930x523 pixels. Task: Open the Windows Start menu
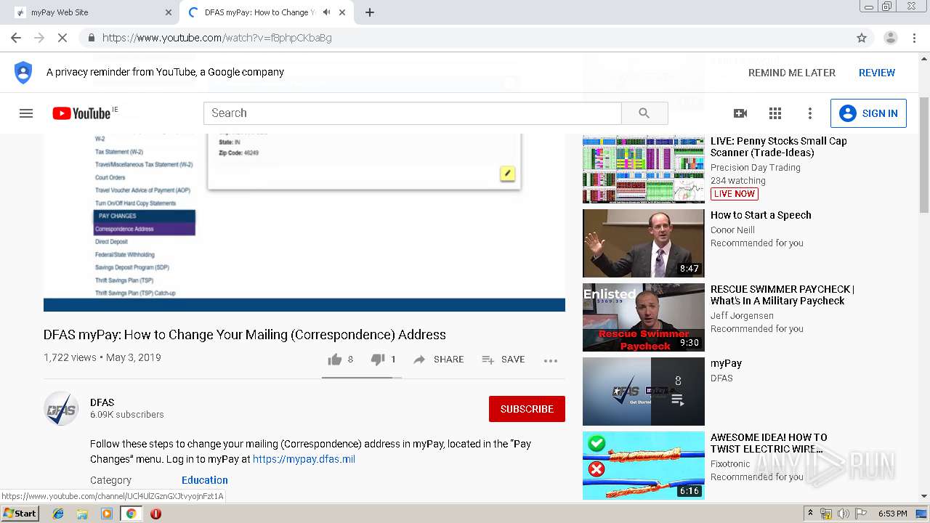[x=20, y=514]
